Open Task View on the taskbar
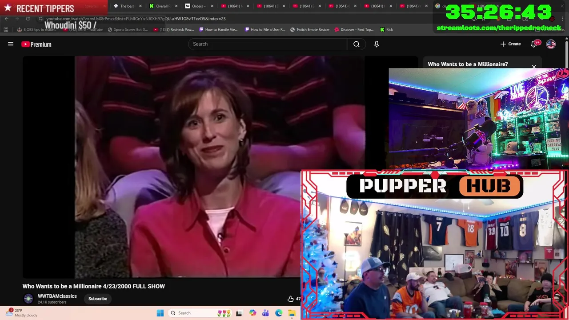Screen dimensions: 569x320 tap(239, 313)
